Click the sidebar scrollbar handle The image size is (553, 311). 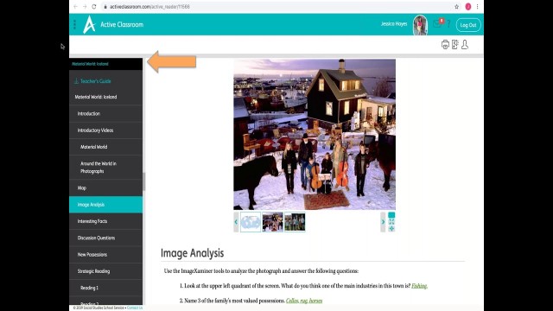tap(144, 181)
